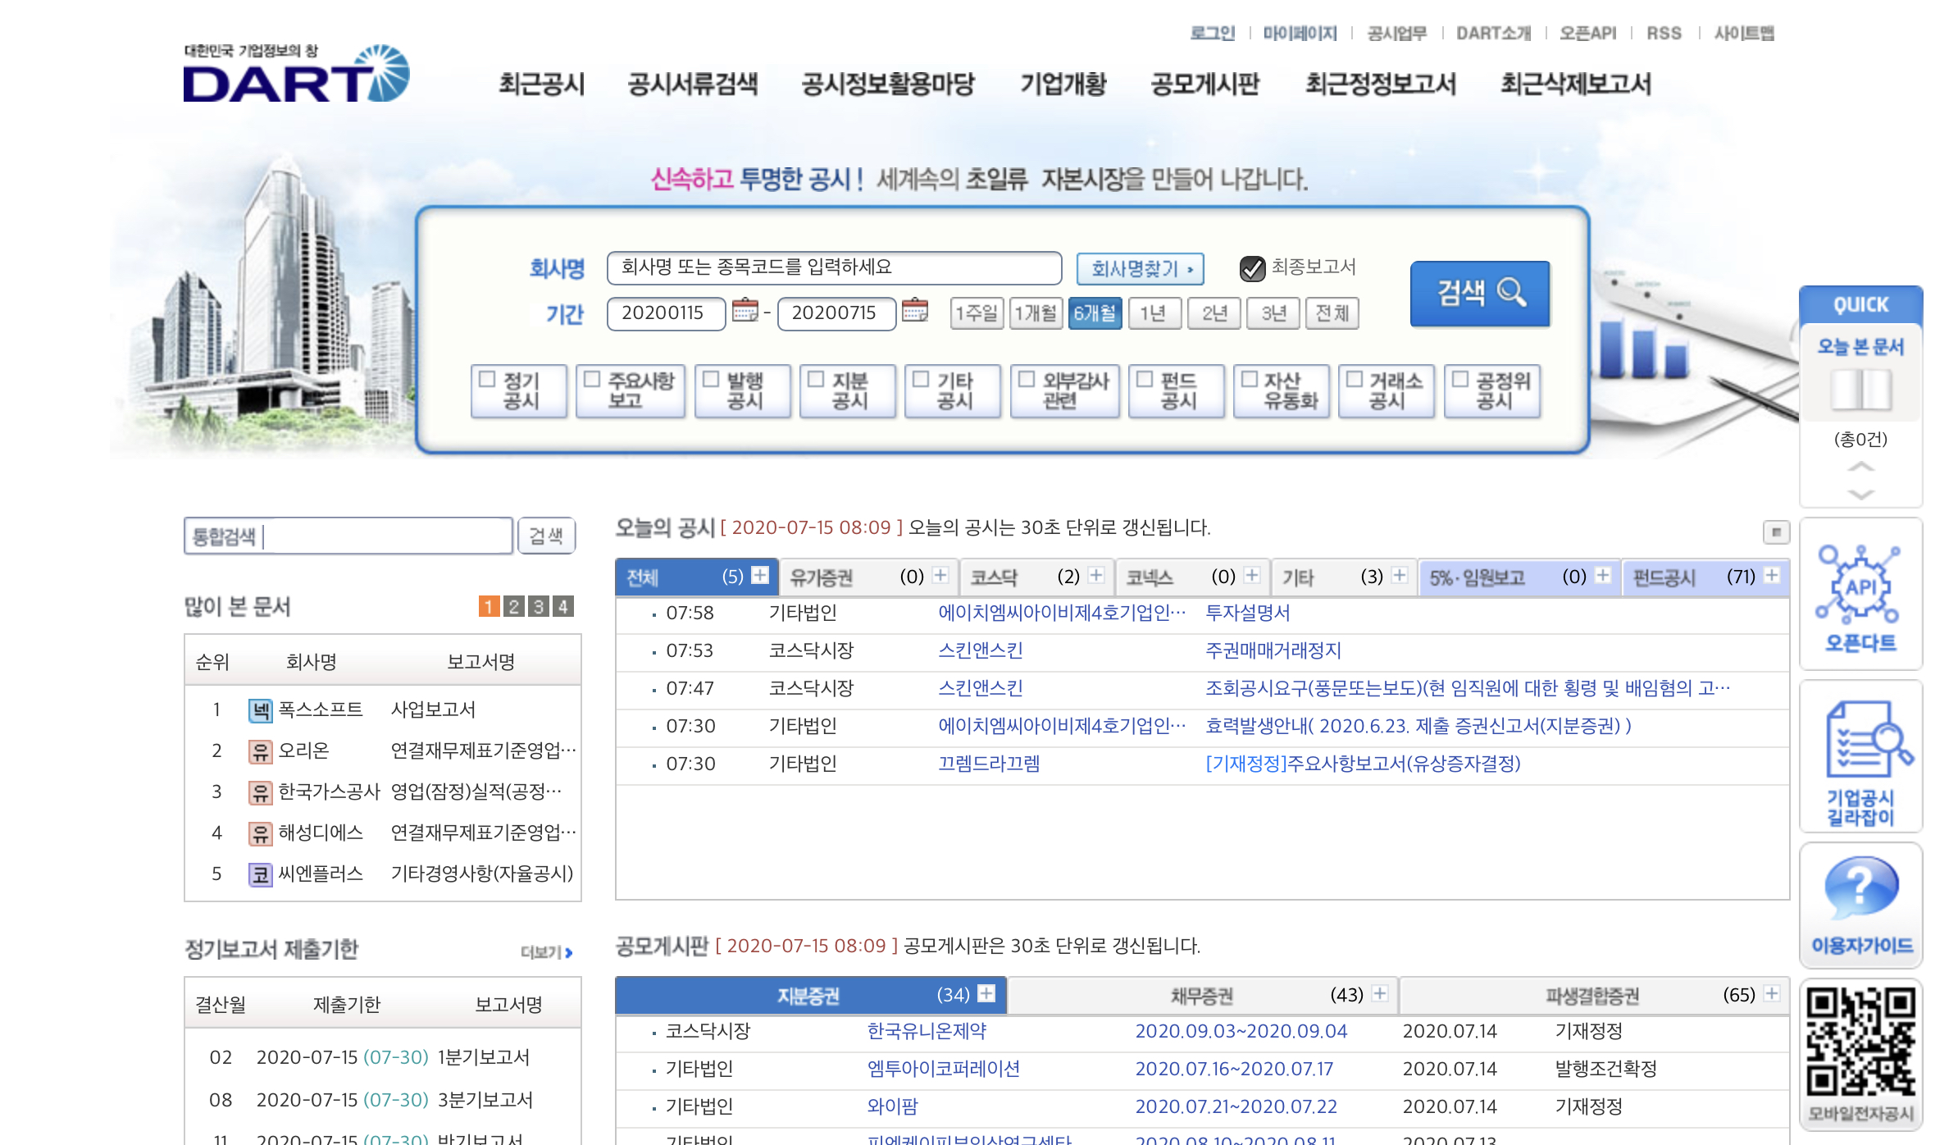This screenshot has height=1145, width=1958.
Task: Check the 외부감사관련 checkbox
Action: [x=1027, y=379]
